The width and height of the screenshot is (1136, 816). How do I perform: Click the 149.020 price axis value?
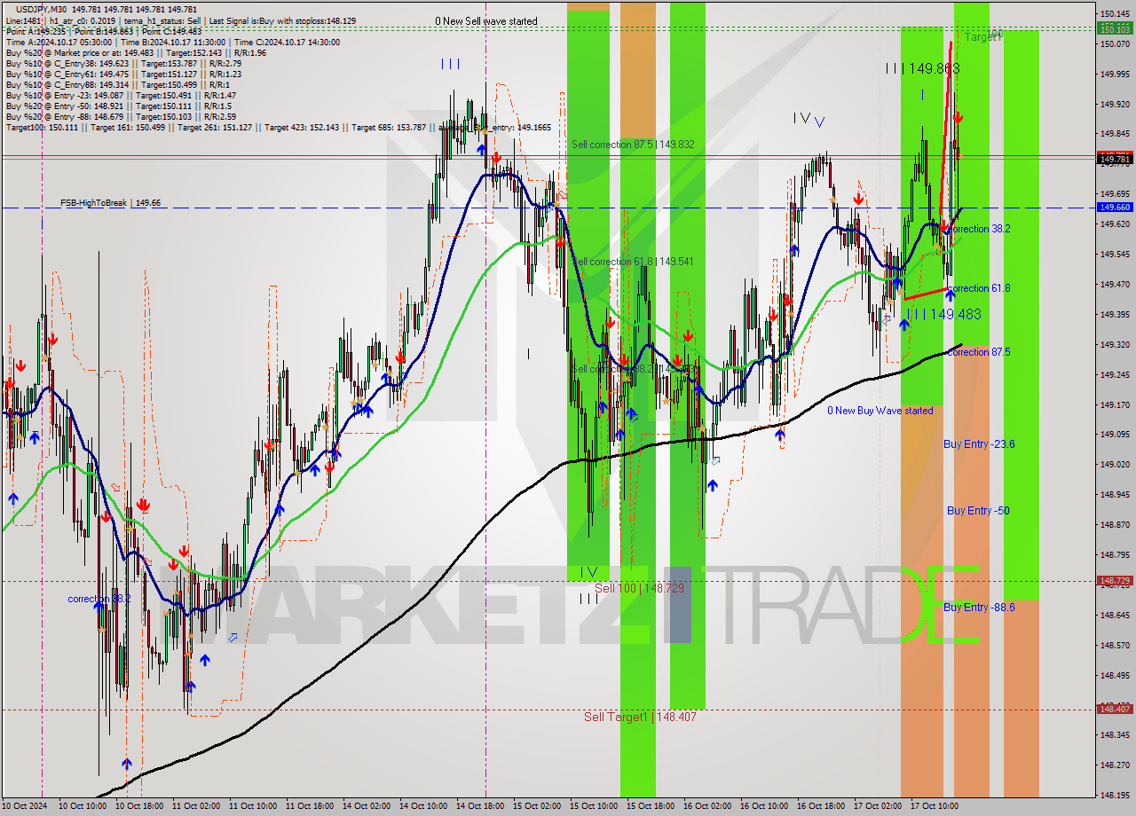[1116, 465]
